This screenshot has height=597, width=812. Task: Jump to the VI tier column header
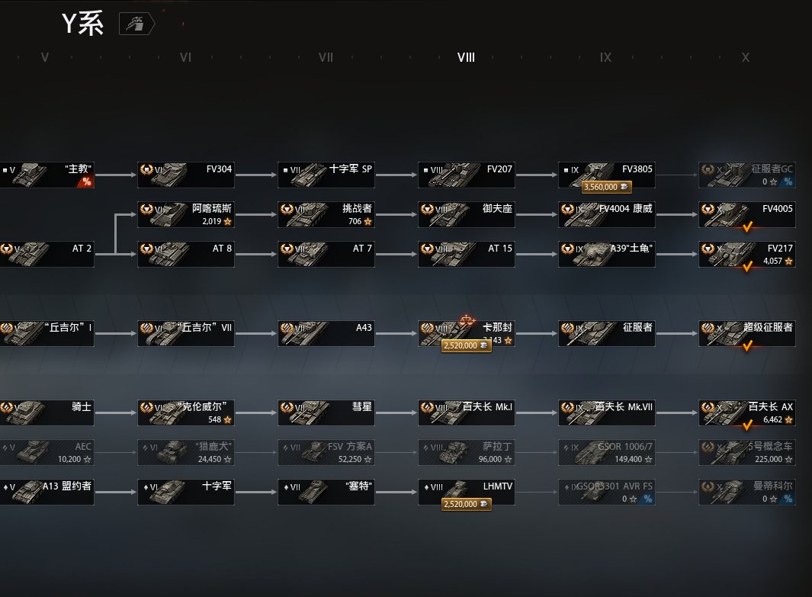tap(185, 57)
